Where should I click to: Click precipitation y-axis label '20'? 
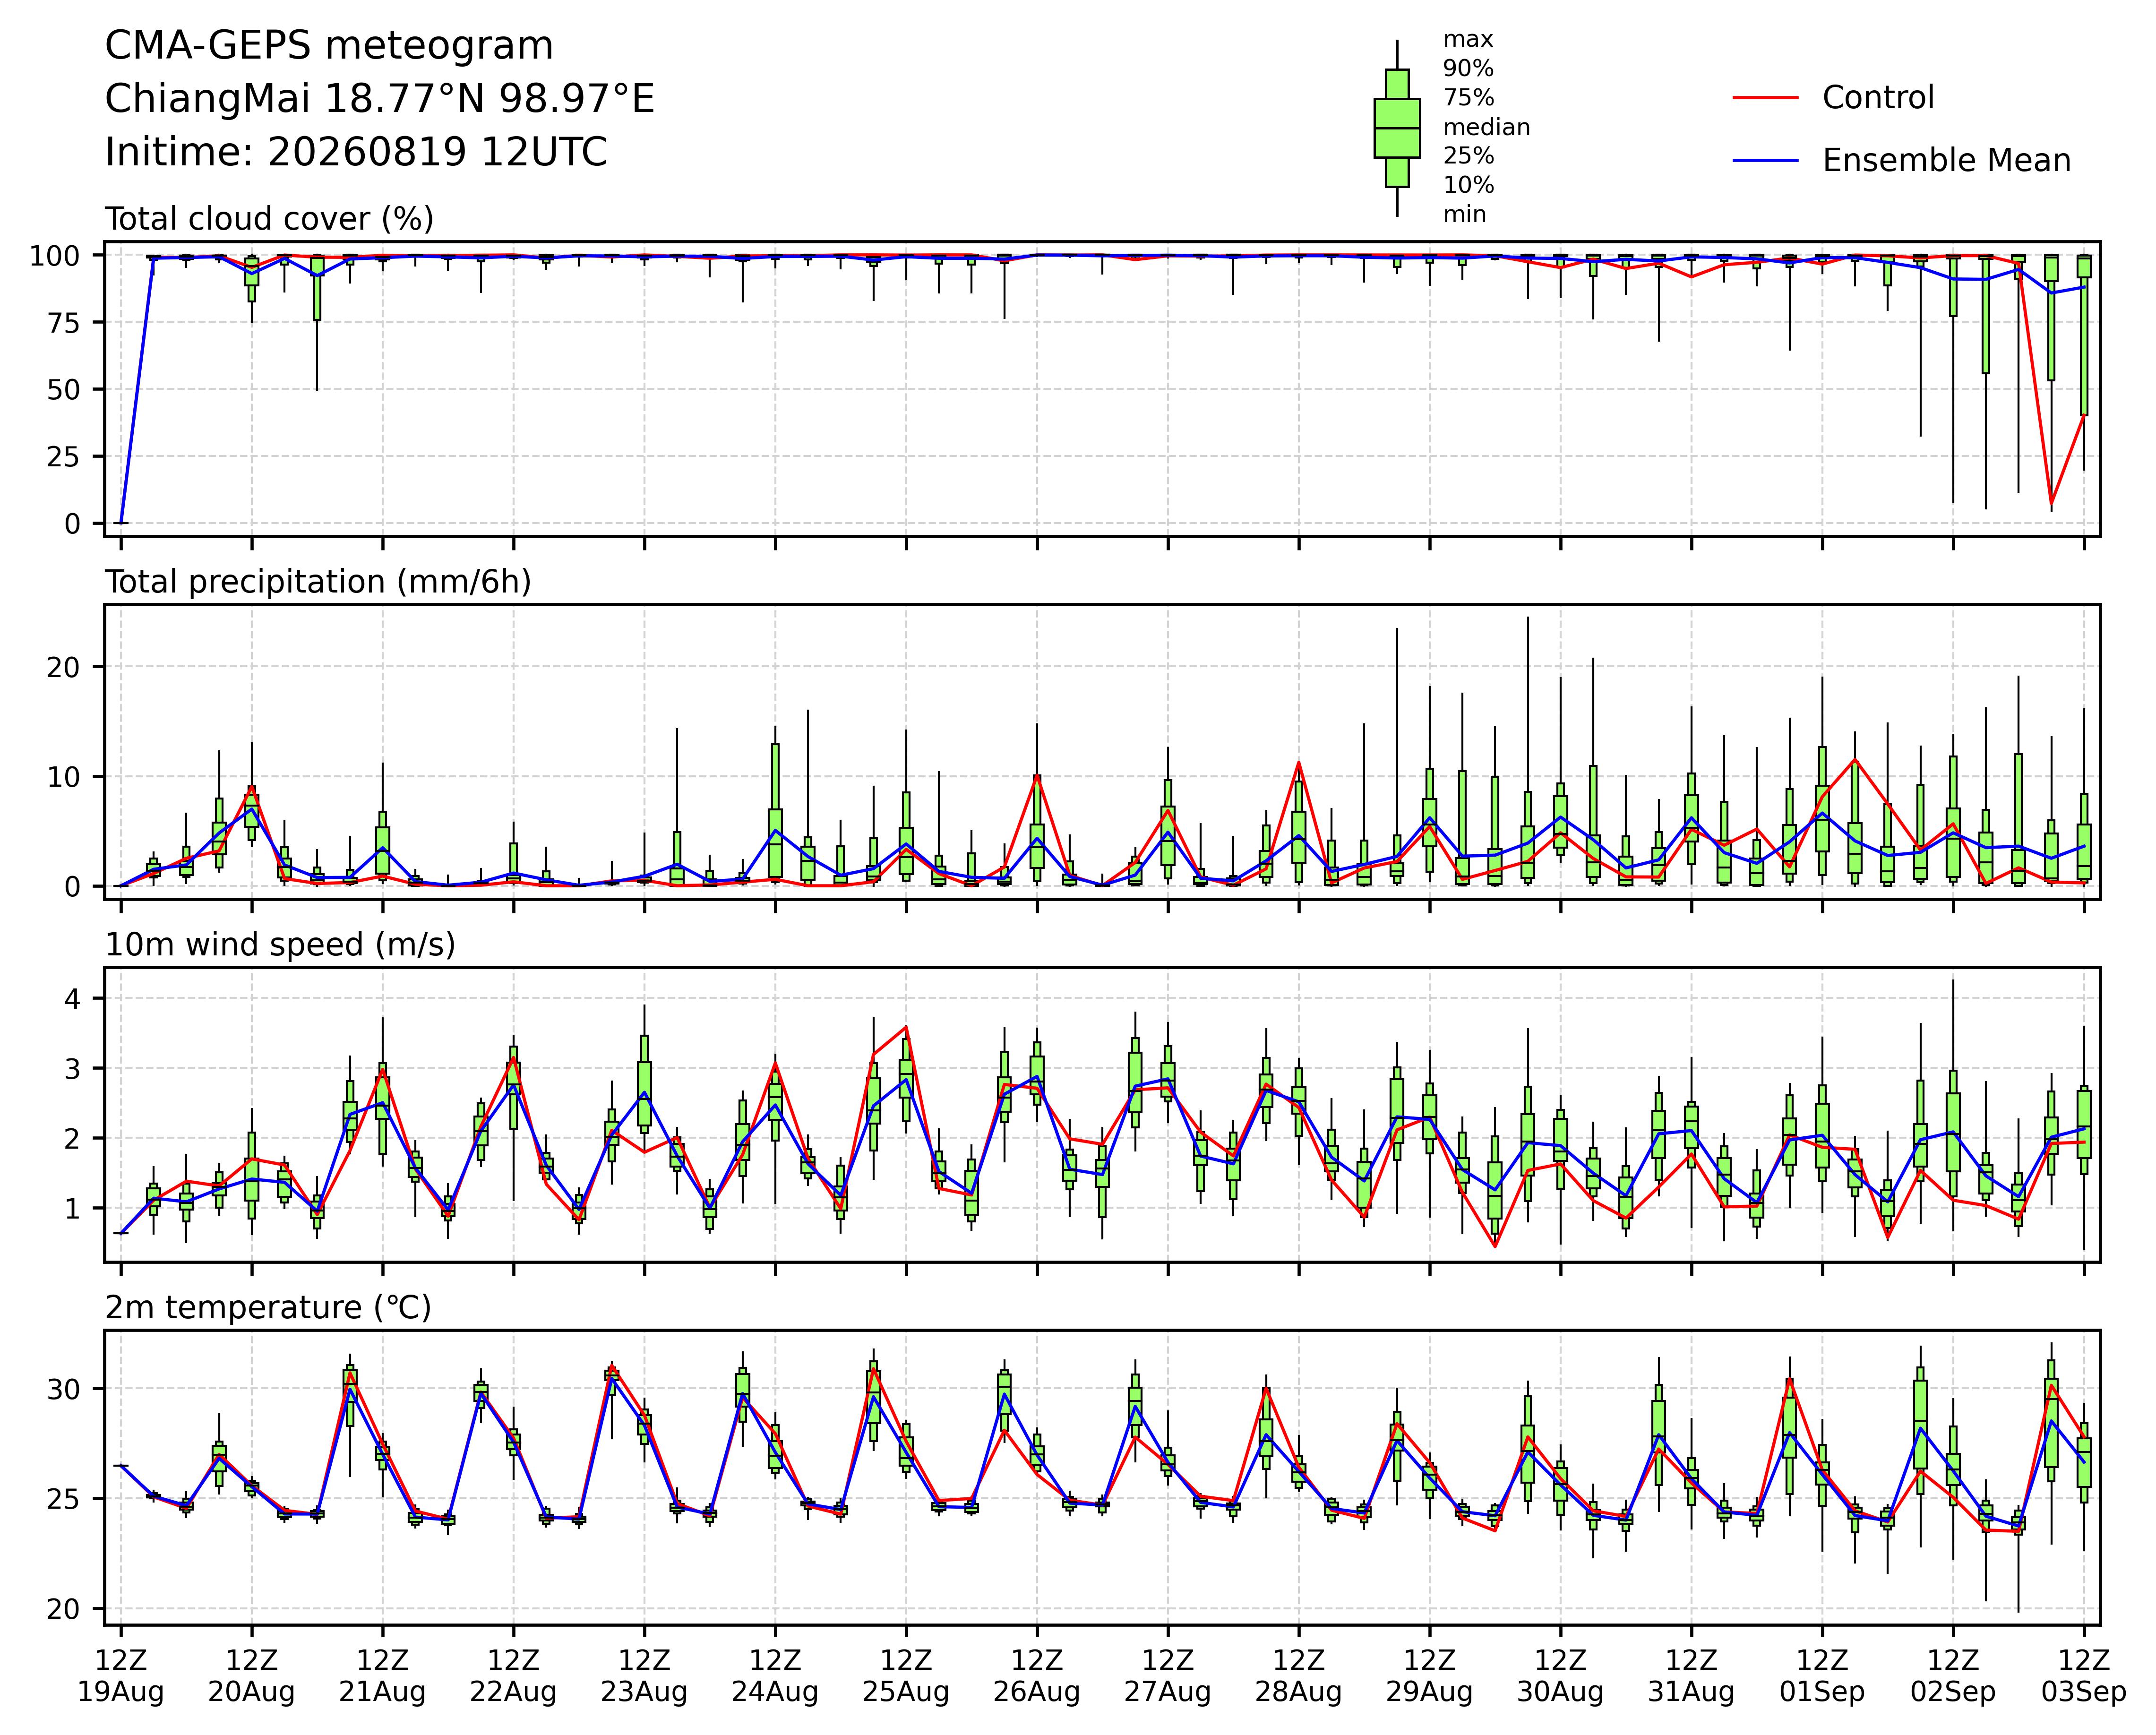tap(63, 667)
